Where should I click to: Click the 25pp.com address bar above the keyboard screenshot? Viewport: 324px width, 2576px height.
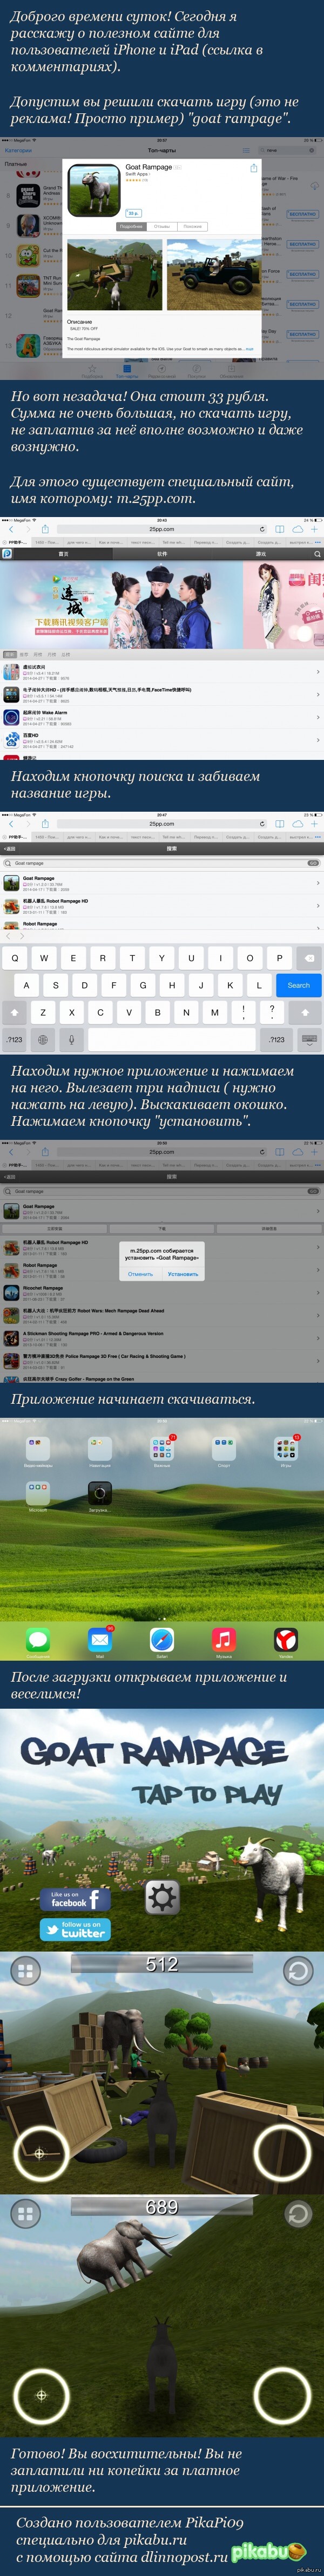tap(162, 824)
